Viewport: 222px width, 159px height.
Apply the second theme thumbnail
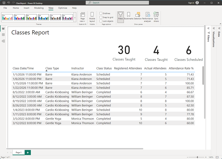pos(19,17)
